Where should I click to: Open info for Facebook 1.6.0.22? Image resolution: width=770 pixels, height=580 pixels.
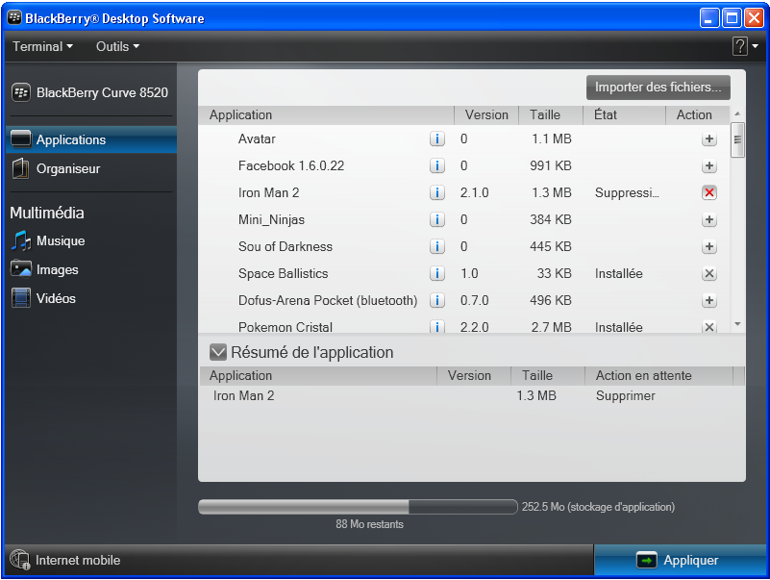click(437, 166)
